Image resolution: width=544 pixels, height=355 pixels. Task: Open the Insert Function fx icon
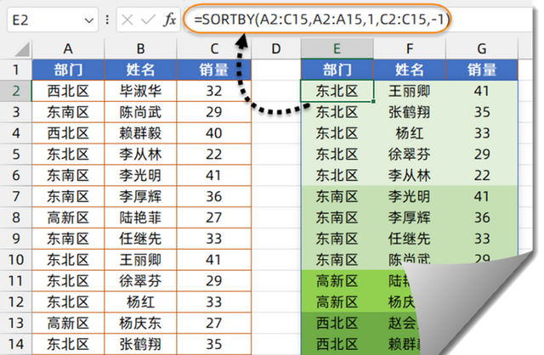(x=170, y=20)
